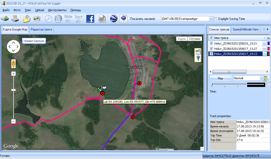Click the track list scroll right arrow
The width and height of the screenshot is (271, 159).
click(x=267, y=72)
